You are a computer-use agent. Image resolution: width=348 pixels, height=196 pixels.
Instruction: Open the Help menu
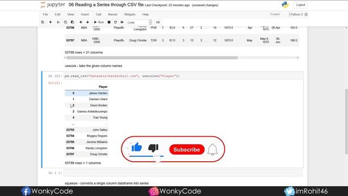click(x=145, y=14)
